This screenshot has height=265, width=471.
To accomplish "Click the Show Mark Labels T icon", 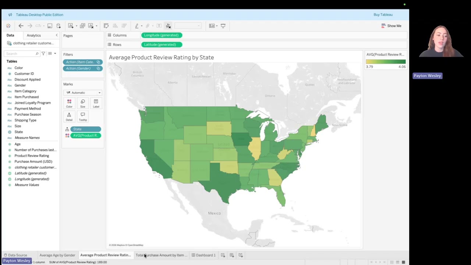I will 159,26.
